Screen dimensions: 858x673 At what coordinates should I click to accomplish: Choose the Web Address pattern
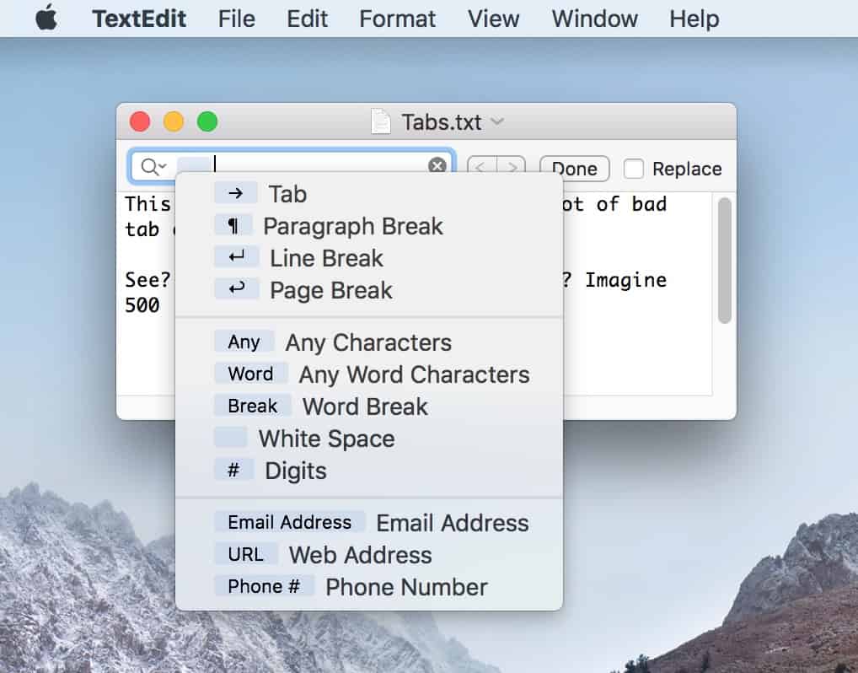point(369,555)
